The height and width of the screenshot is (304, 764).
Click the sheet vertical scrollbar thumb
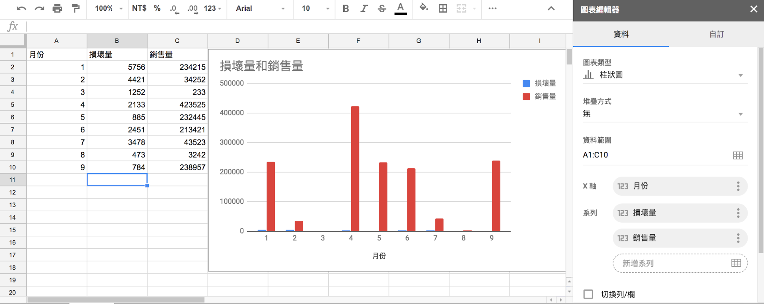coord(569,57)
